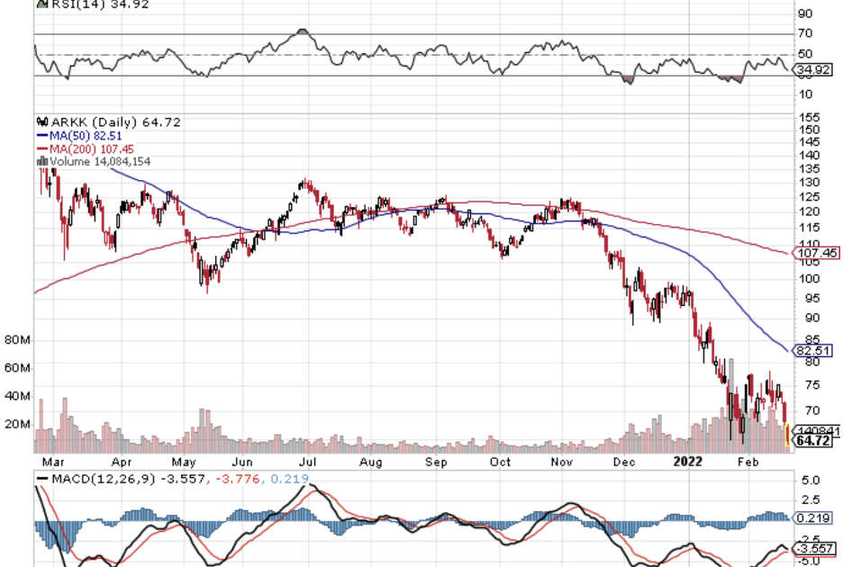Screen dimensions: 843x567
Task: Click the Volume 14,084,154 legend text
Action: coord(99,162)
